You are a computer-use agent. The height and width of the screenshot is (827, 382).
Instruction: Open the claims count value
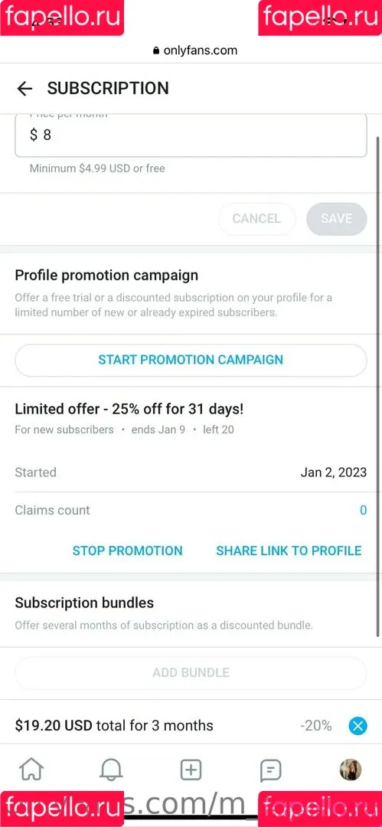point(363,511)
